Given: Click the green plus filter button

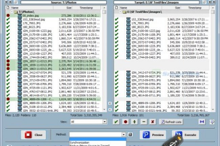Looking at the screenshot, I should [135, 121].
